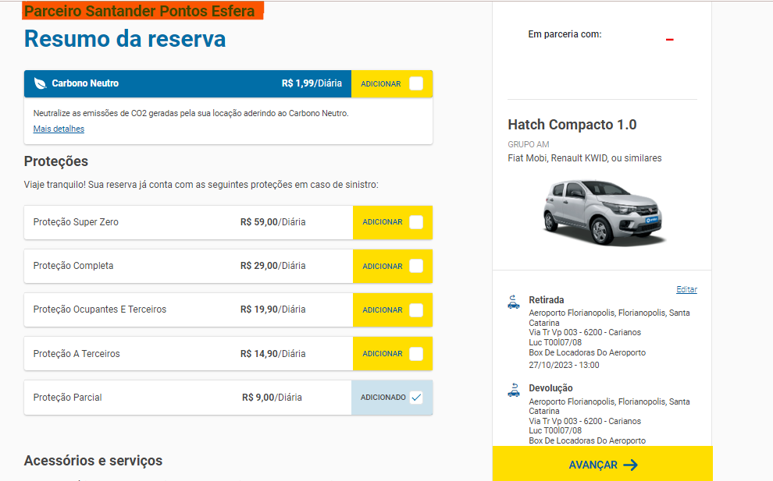The width and height of the screenshot is (773, 481).
Task: Click Adicionar label for Proteção Ocupantes E Terceiros
Action: point(383,309)
